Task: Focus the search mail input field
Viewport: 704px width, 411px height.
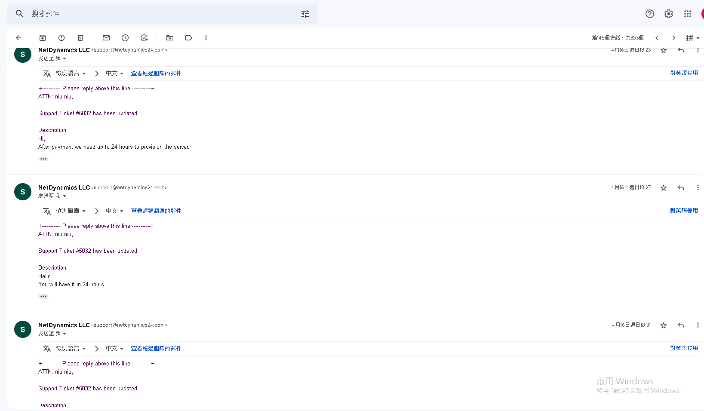Action: click(x=163, y=14)
